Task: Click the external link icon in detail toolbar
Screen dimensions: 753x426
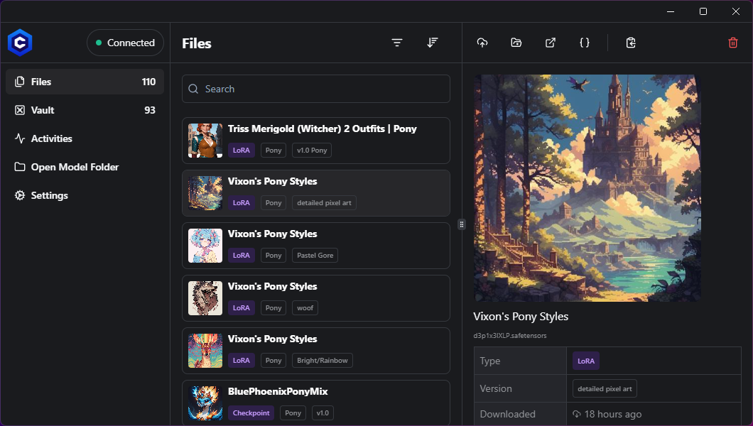Action: coord(551,43)
